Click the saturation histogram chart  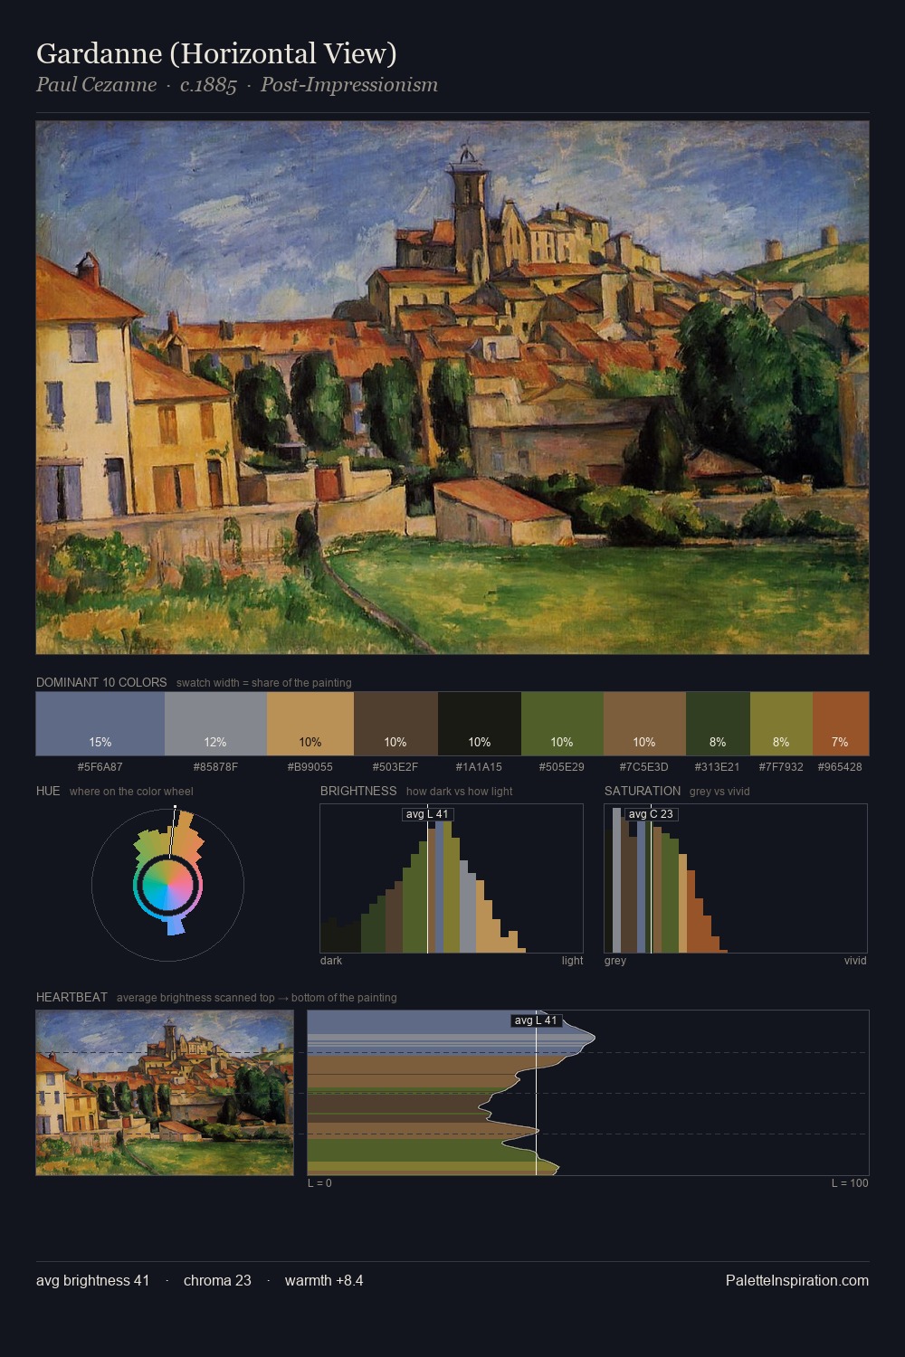pyautogui.click(x=736, y=878)
